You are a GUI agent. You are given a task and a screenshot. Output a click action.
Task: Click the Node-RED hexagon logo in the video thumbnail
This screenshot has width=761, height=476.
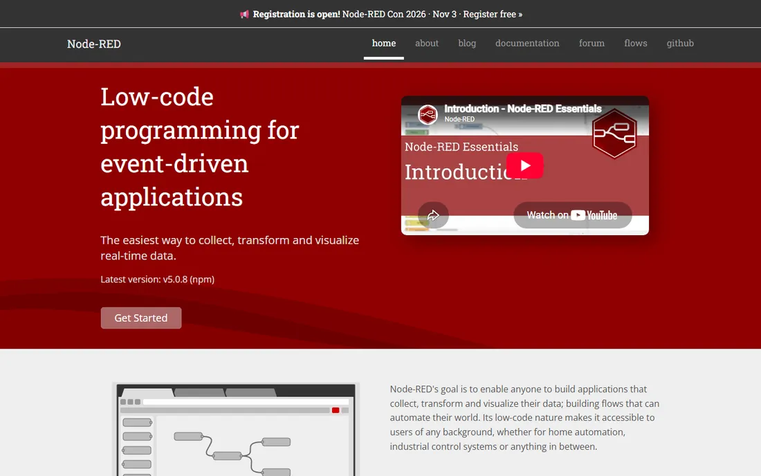tap(614, 134)
